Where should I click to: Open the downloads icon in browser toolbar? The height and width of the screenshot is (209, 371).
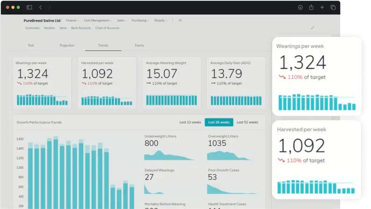300,7
